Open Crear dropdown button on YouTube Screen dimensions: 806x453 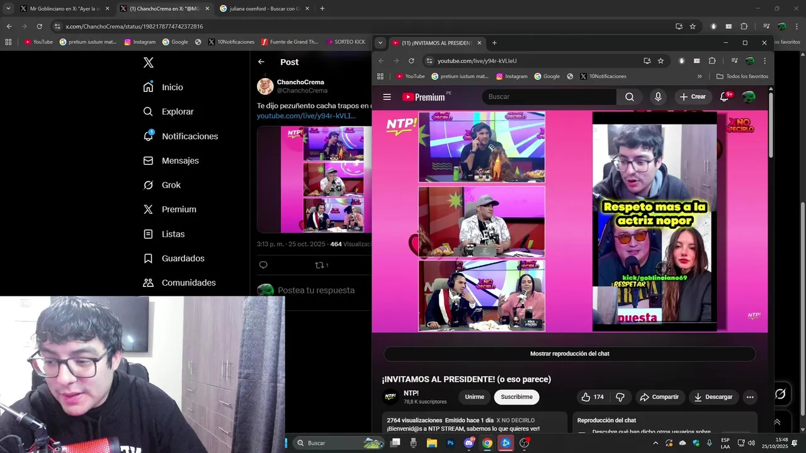693,97
